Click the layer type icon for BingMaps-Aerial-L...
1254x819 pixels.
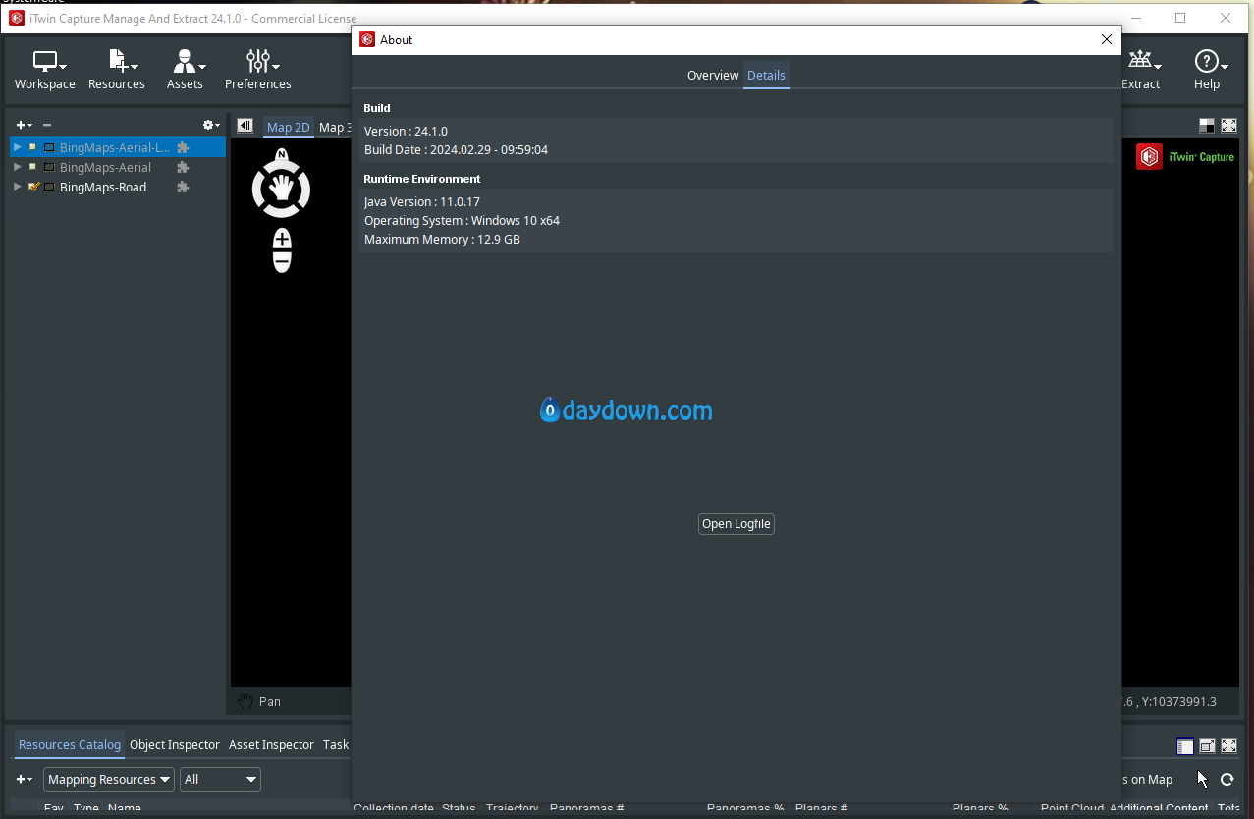[50, 147]
